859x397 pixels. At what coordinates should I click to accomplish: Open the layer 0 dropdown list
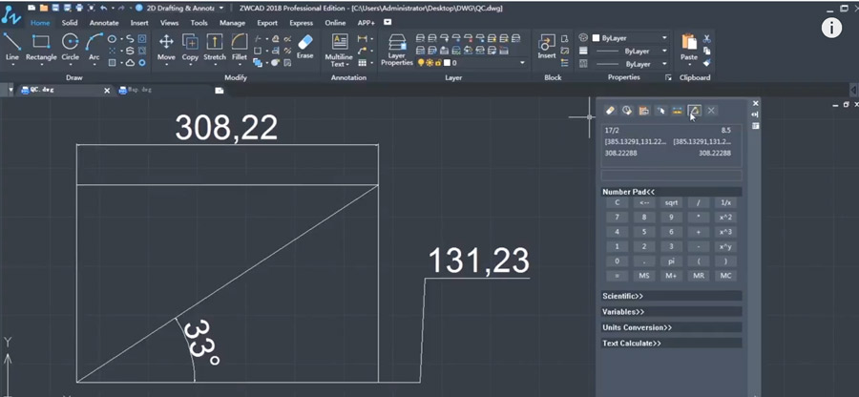coord(522,63)
